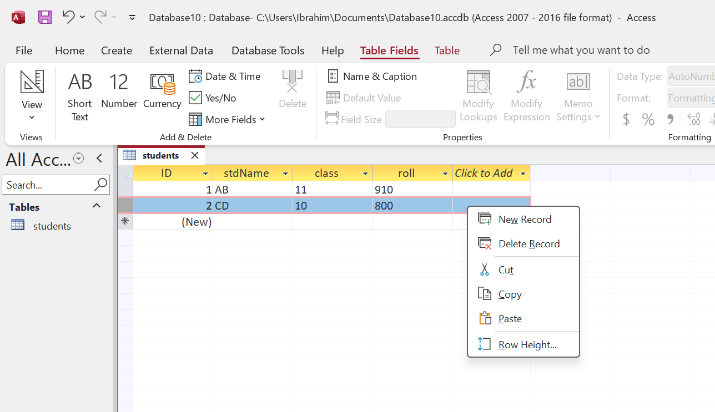Close the students table tab

click(x=195, y=155)
